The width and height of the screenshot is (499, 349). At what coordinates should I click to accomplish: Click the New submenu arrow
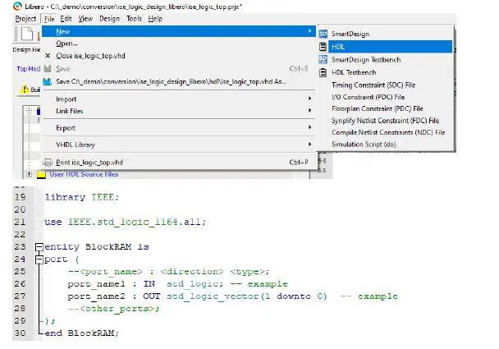tap(309, 31)
